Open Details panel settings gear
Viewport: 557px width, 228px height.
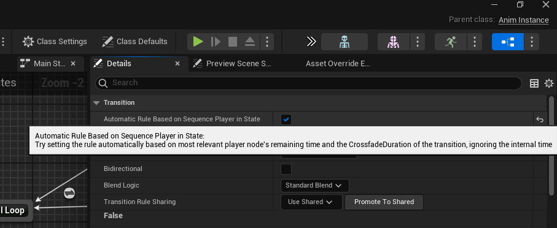coord(549,83)
